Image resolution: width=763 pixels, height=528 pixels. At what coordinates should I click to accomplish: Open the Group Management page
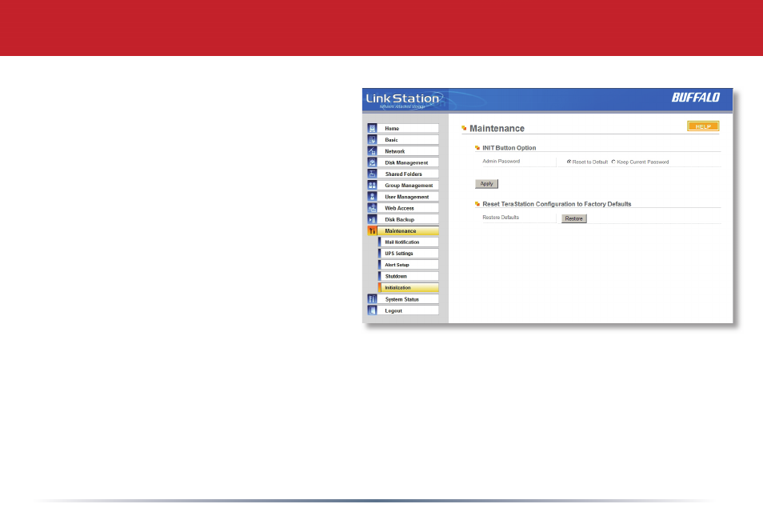tap(408, 186)
